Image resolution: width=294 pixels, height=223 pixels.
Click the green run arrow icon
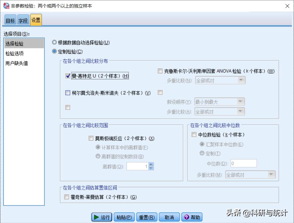point(96,217)
